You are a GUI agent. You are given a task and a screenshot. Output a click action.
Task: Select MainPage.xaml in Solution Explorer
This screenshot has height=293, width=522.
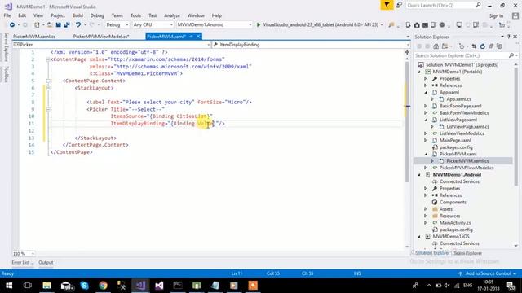455,140
